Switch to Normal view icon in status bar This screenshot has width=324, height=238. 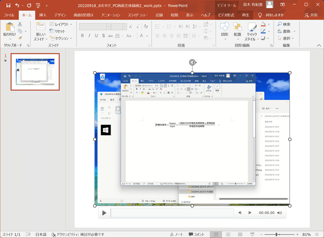click(x=216, y=234)
